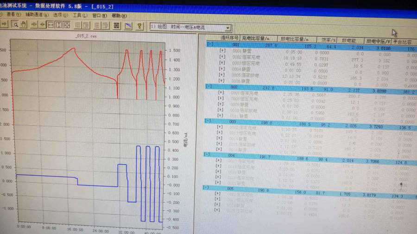Click discharge mid-voltage value 3.7293
Image resolution: width=417 pixels, height=234 pixels.
tap(376, 127)
